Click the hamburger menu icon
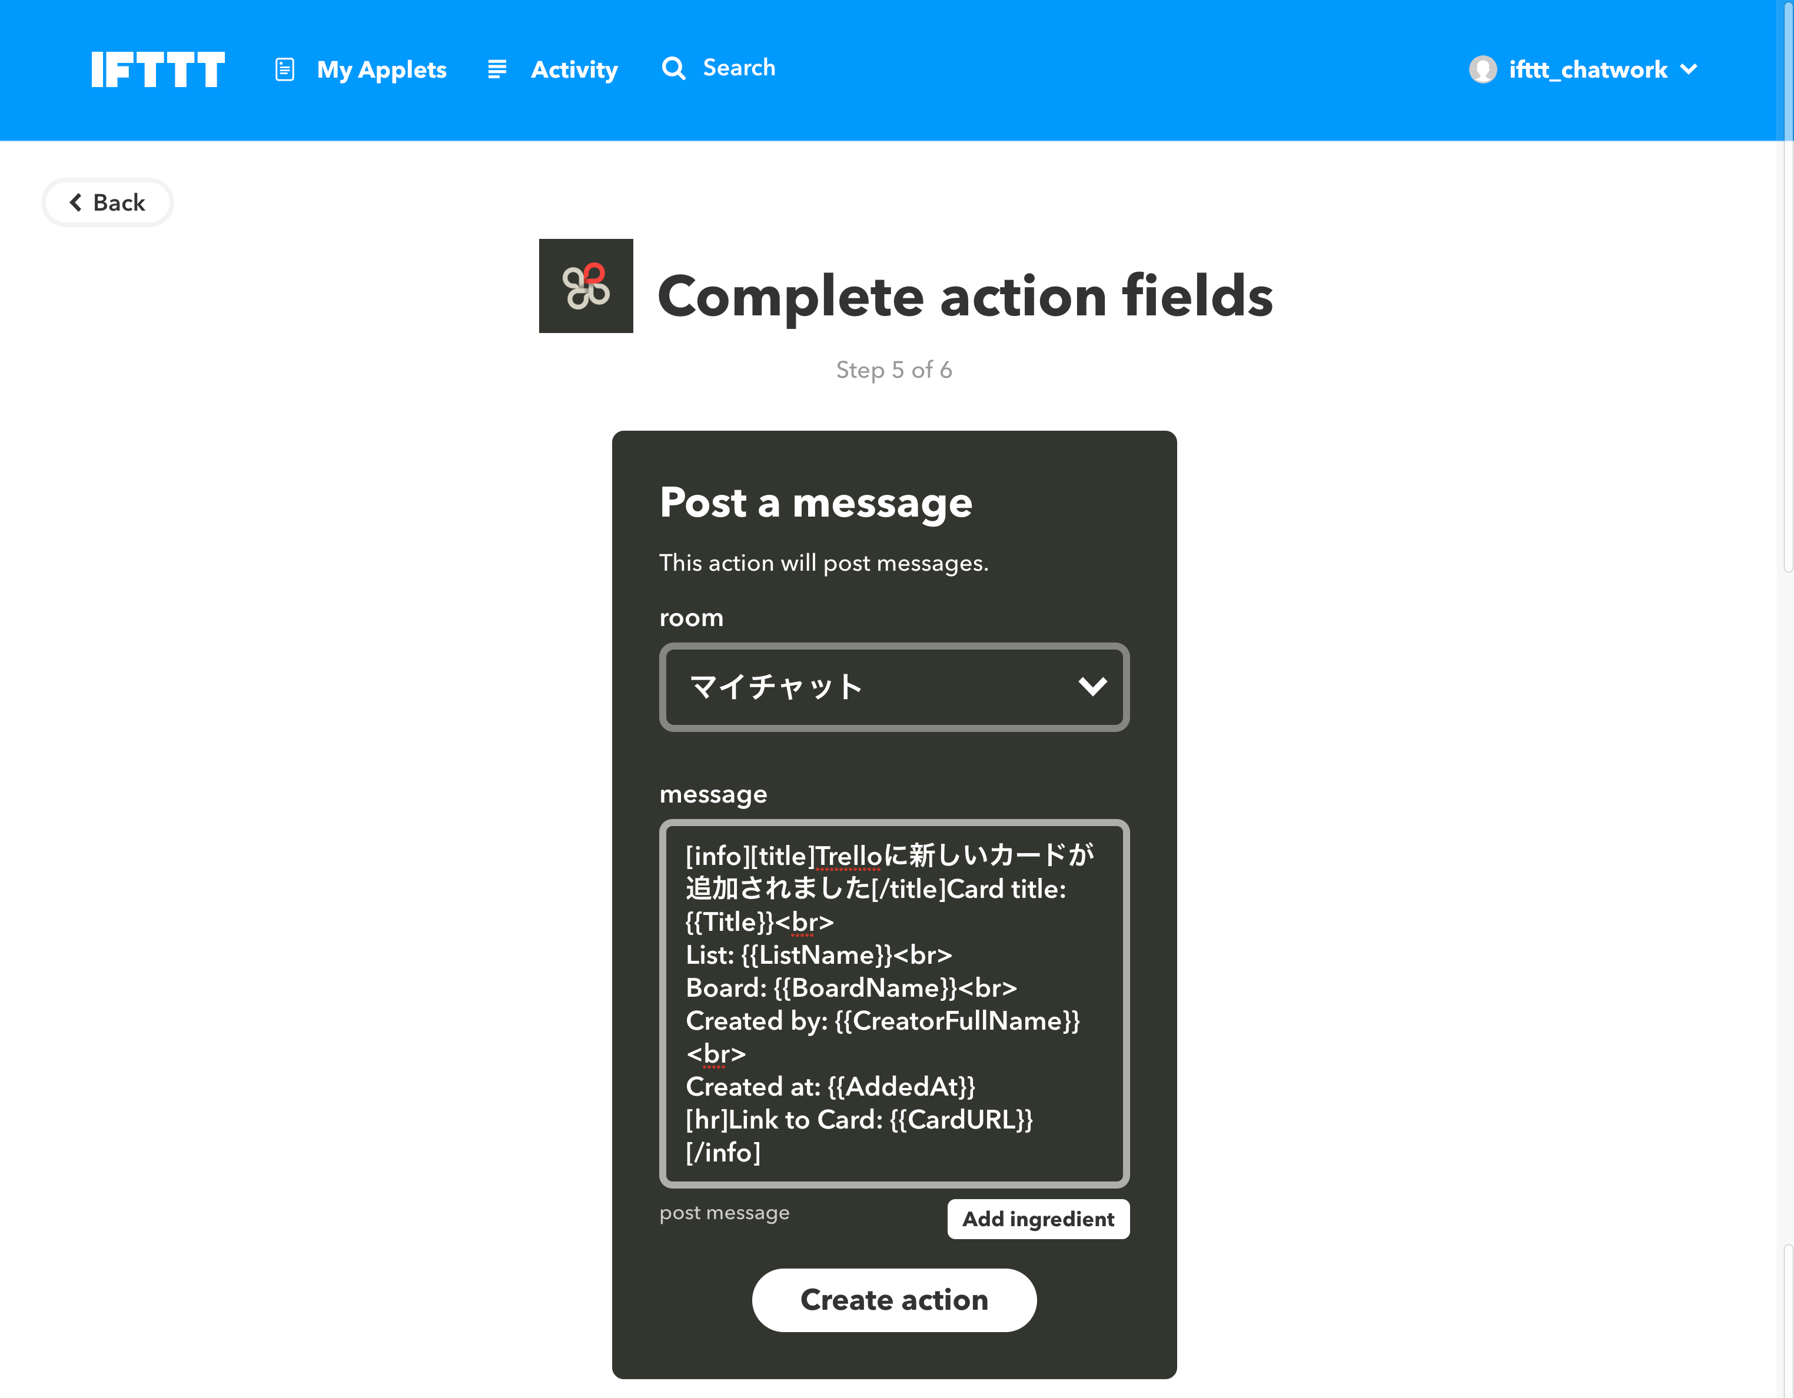1794x1398 pixels. click(x=497, y=68)
